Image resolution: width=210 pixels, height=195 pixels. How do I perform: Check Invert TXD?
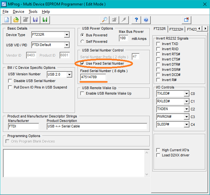tap(158, 44)
